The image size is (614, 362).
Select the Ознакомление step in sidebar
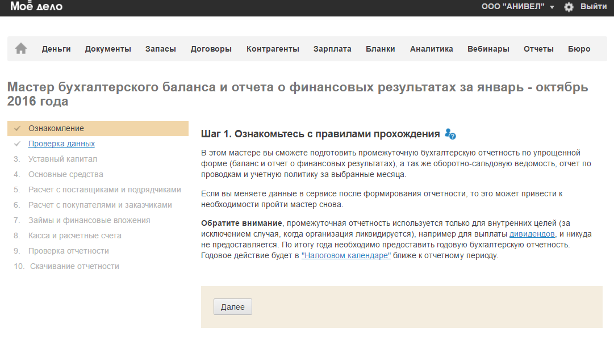click(x=56, y=128)
